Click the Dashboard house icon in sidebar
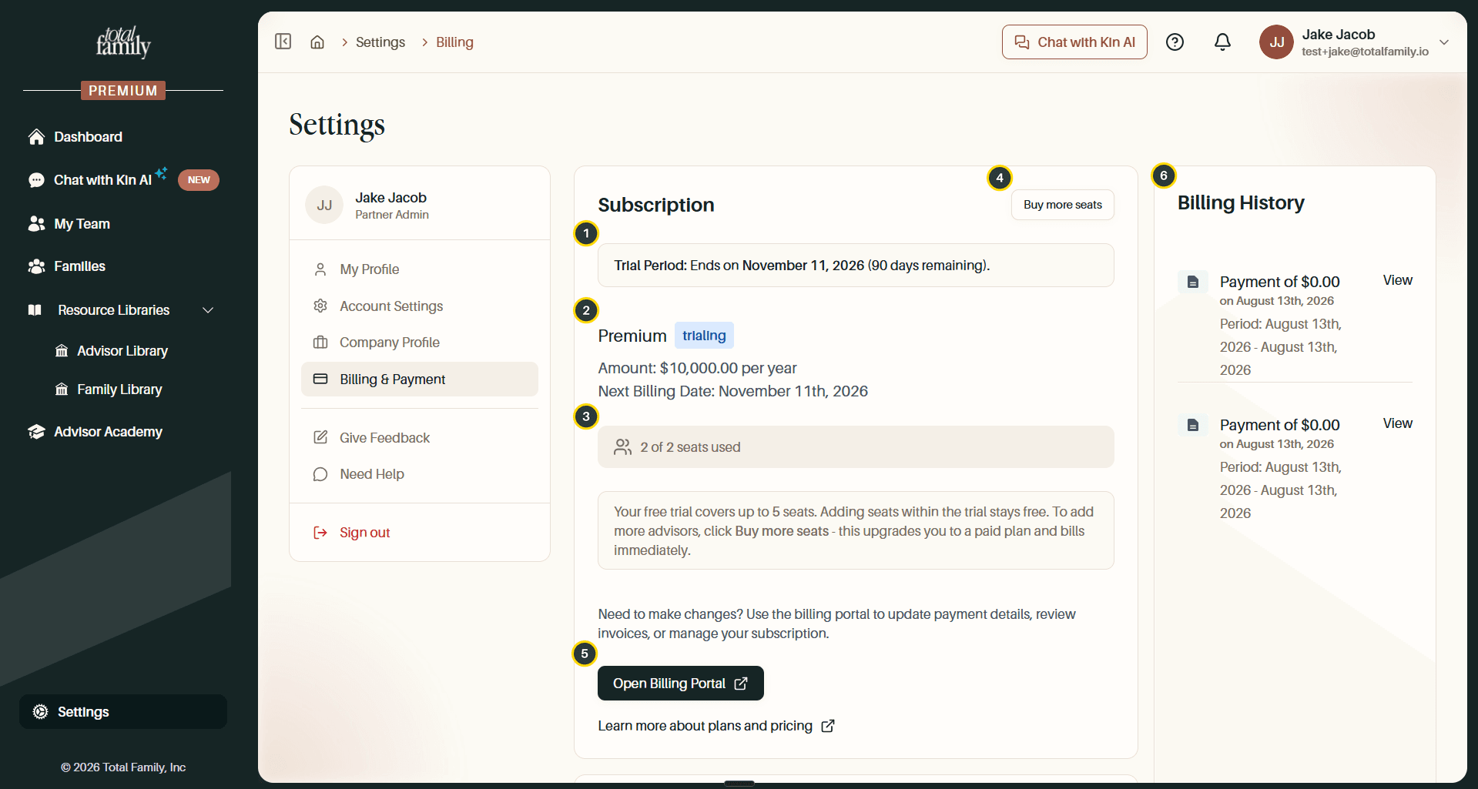1478x789 pixels. (x=36, y=137)
